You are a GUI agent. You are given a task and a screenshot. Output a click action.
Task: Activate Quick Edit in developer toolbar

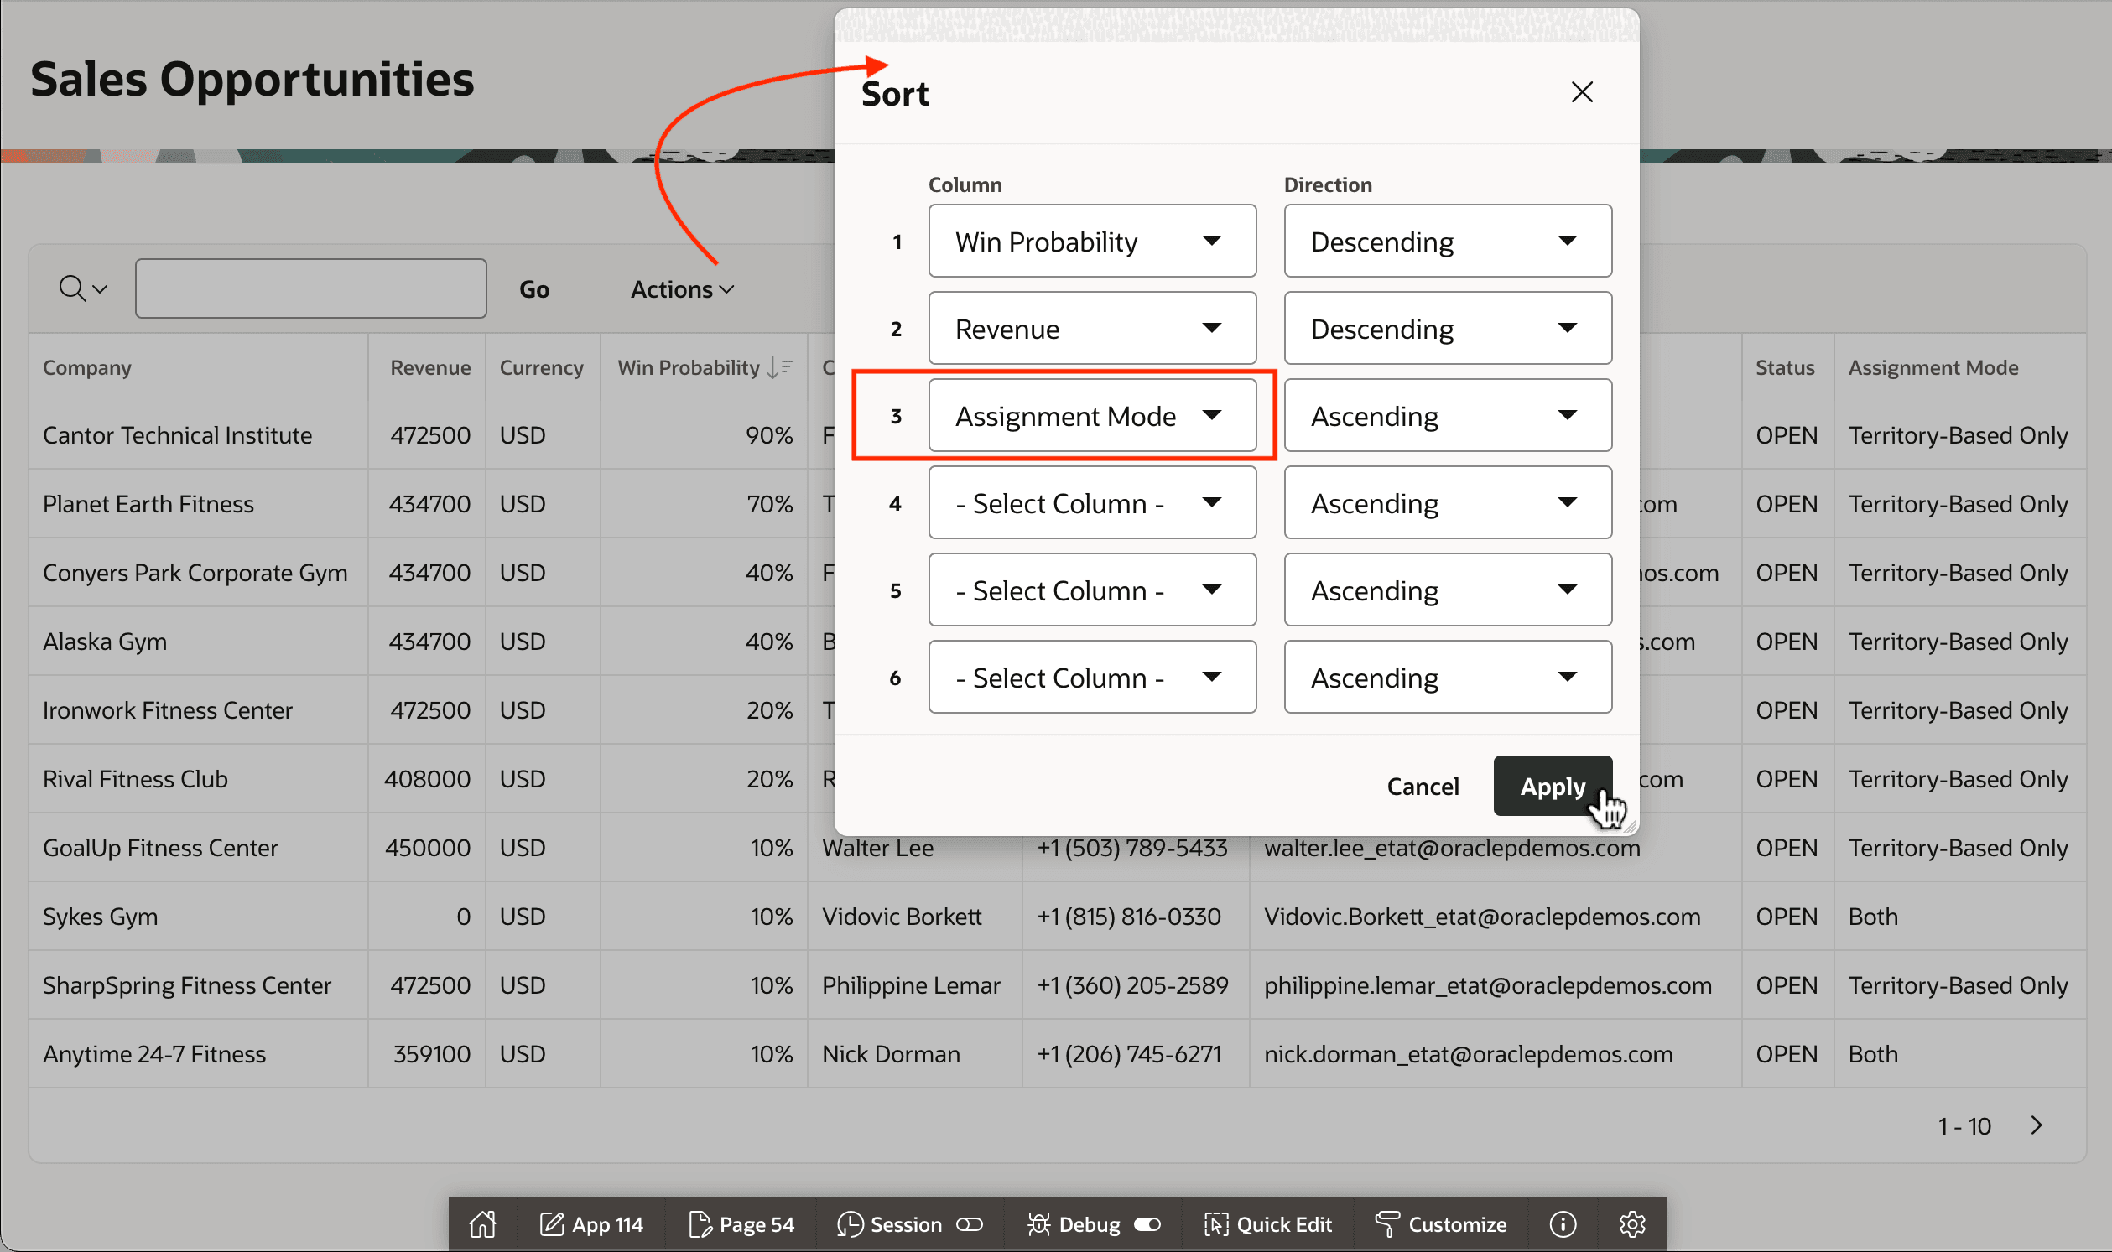point(1267,1224)
